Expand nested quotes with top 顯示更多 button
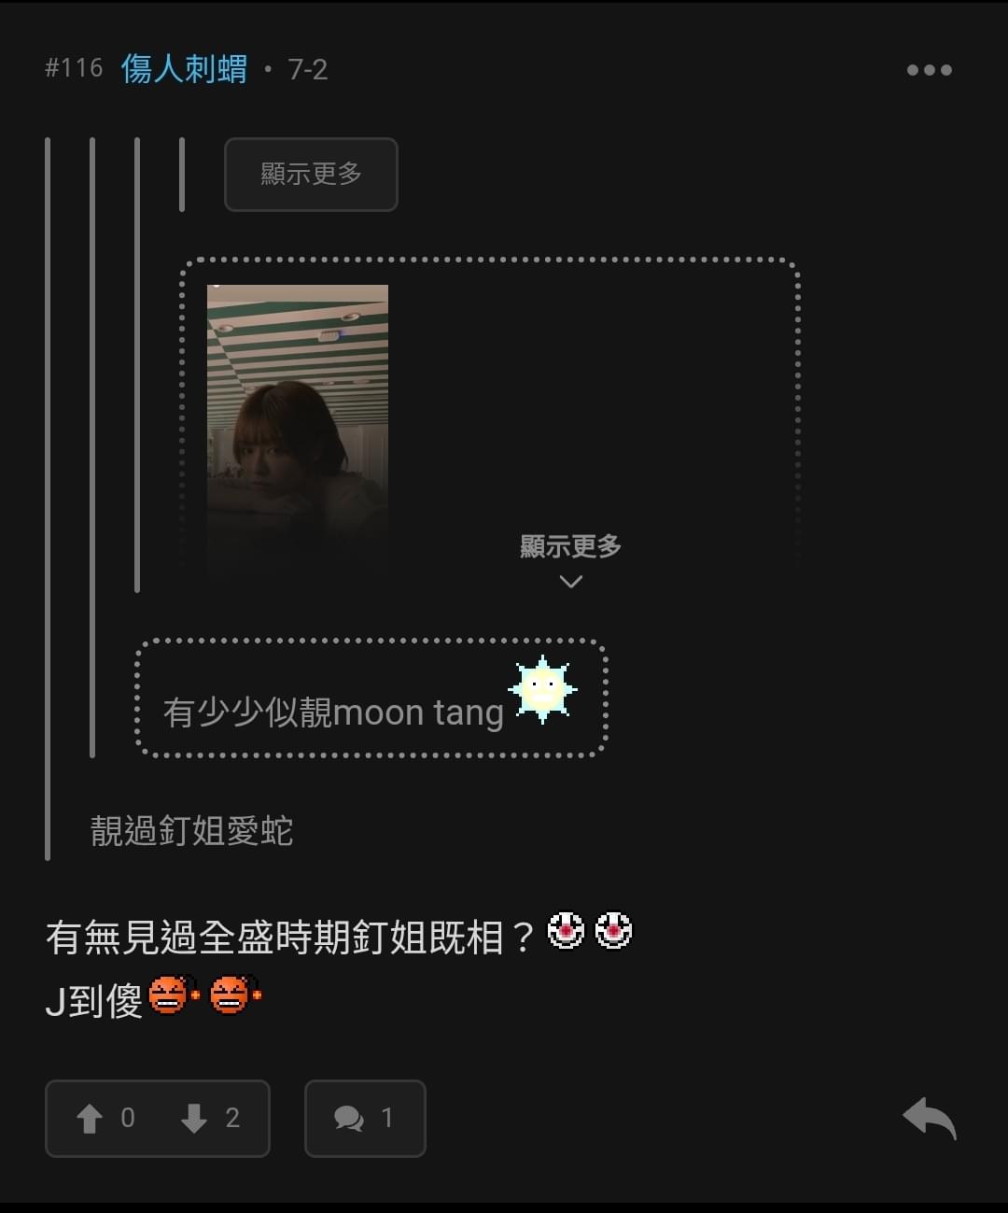 [x=311, y=175]
